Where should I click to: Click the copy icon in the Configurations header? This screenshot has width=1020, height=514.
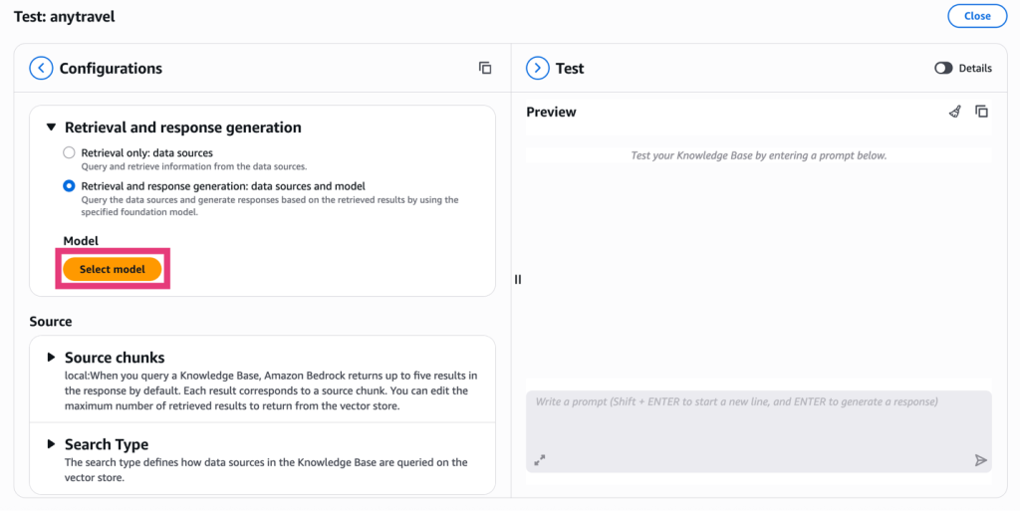pyautogui.click(x=485, y=68)
